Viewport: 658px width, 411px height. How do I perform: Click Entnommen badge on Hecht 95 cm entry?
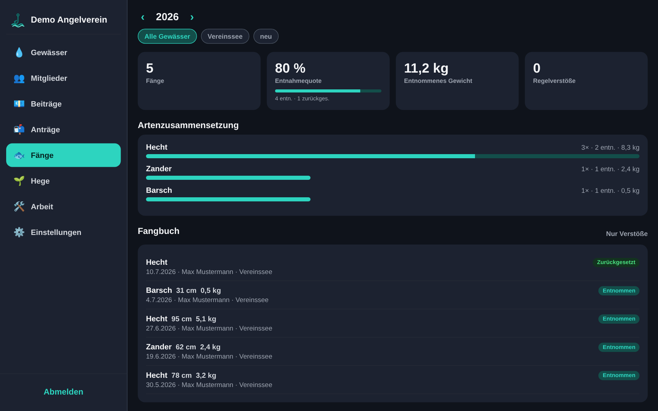[x=619, y=319]
